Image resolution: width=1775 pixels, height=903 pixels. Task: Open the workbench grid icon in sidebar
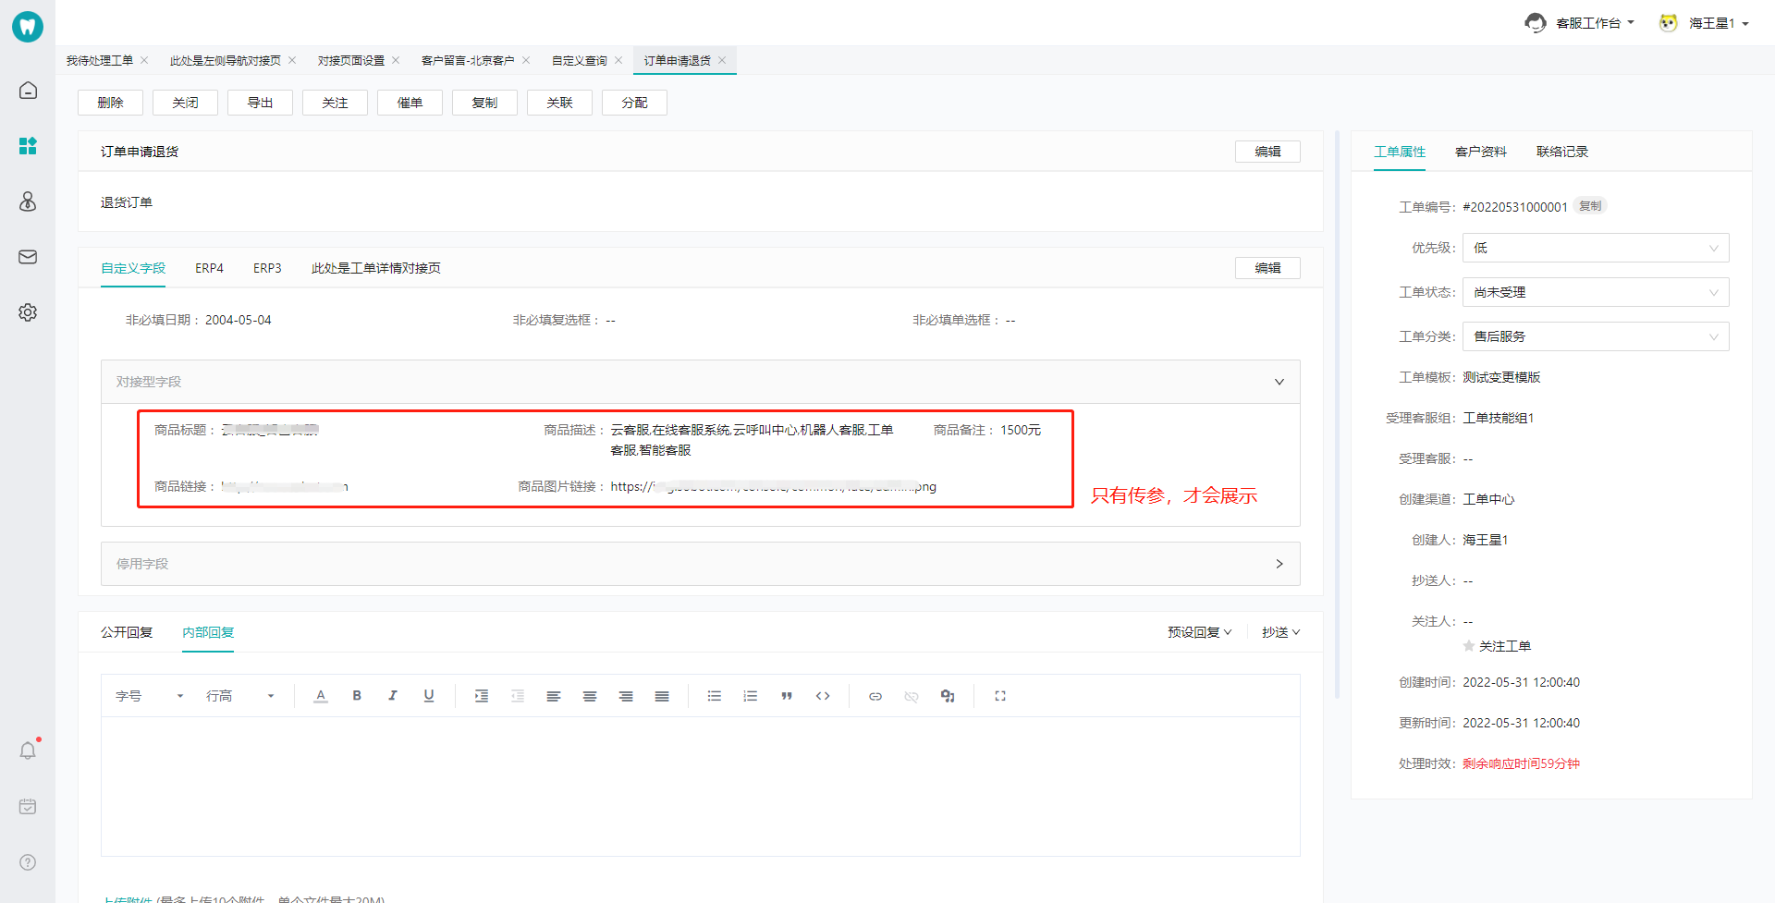28,146
